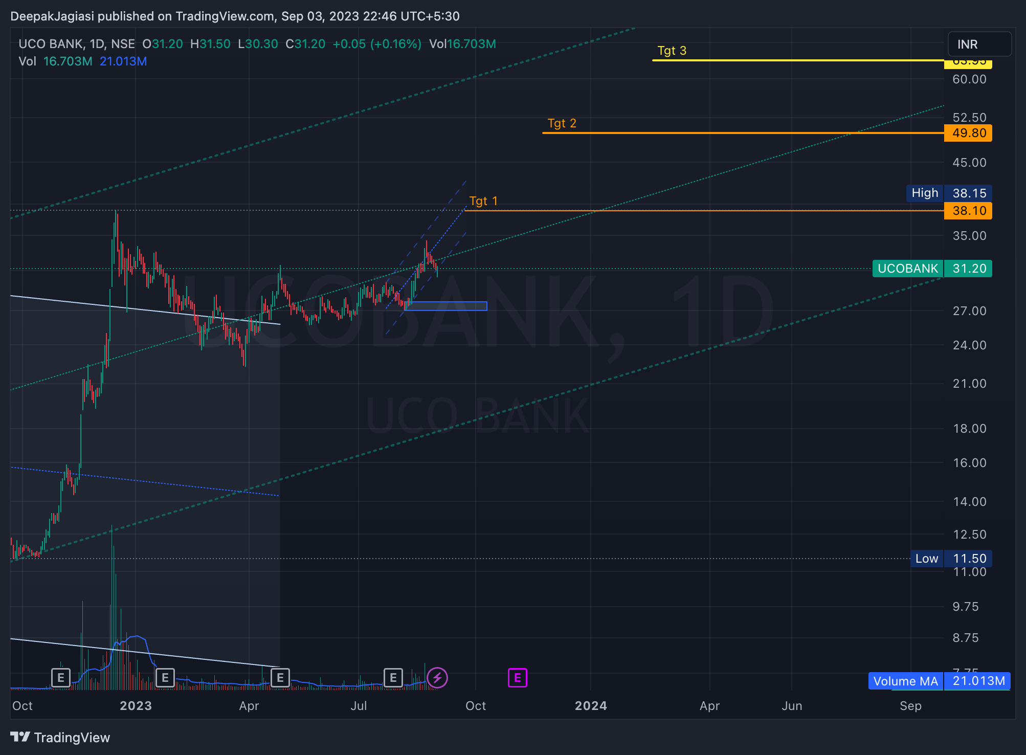Click the Sep date axis label
Screen dimensions: 1026x755
click(910, 706)
